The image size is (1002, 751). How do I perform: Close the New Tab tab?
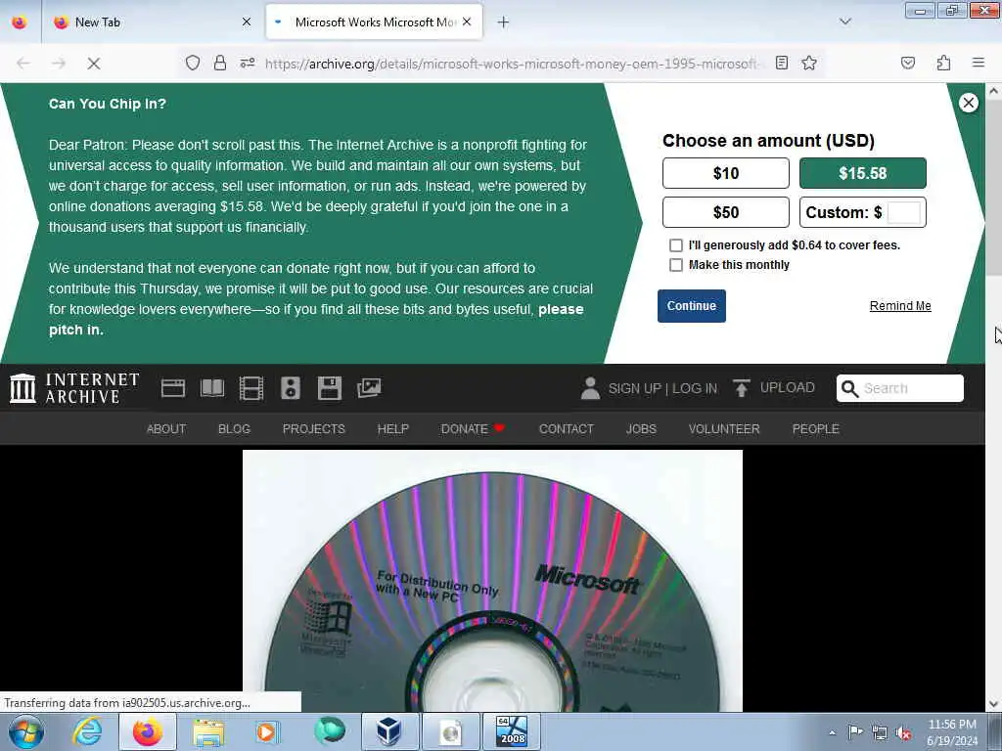coord(247,22)
